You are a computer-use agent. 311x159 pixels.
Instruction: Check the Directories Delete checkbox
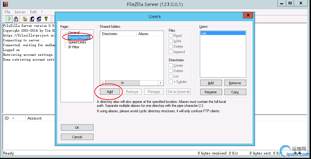coord(170,71)
